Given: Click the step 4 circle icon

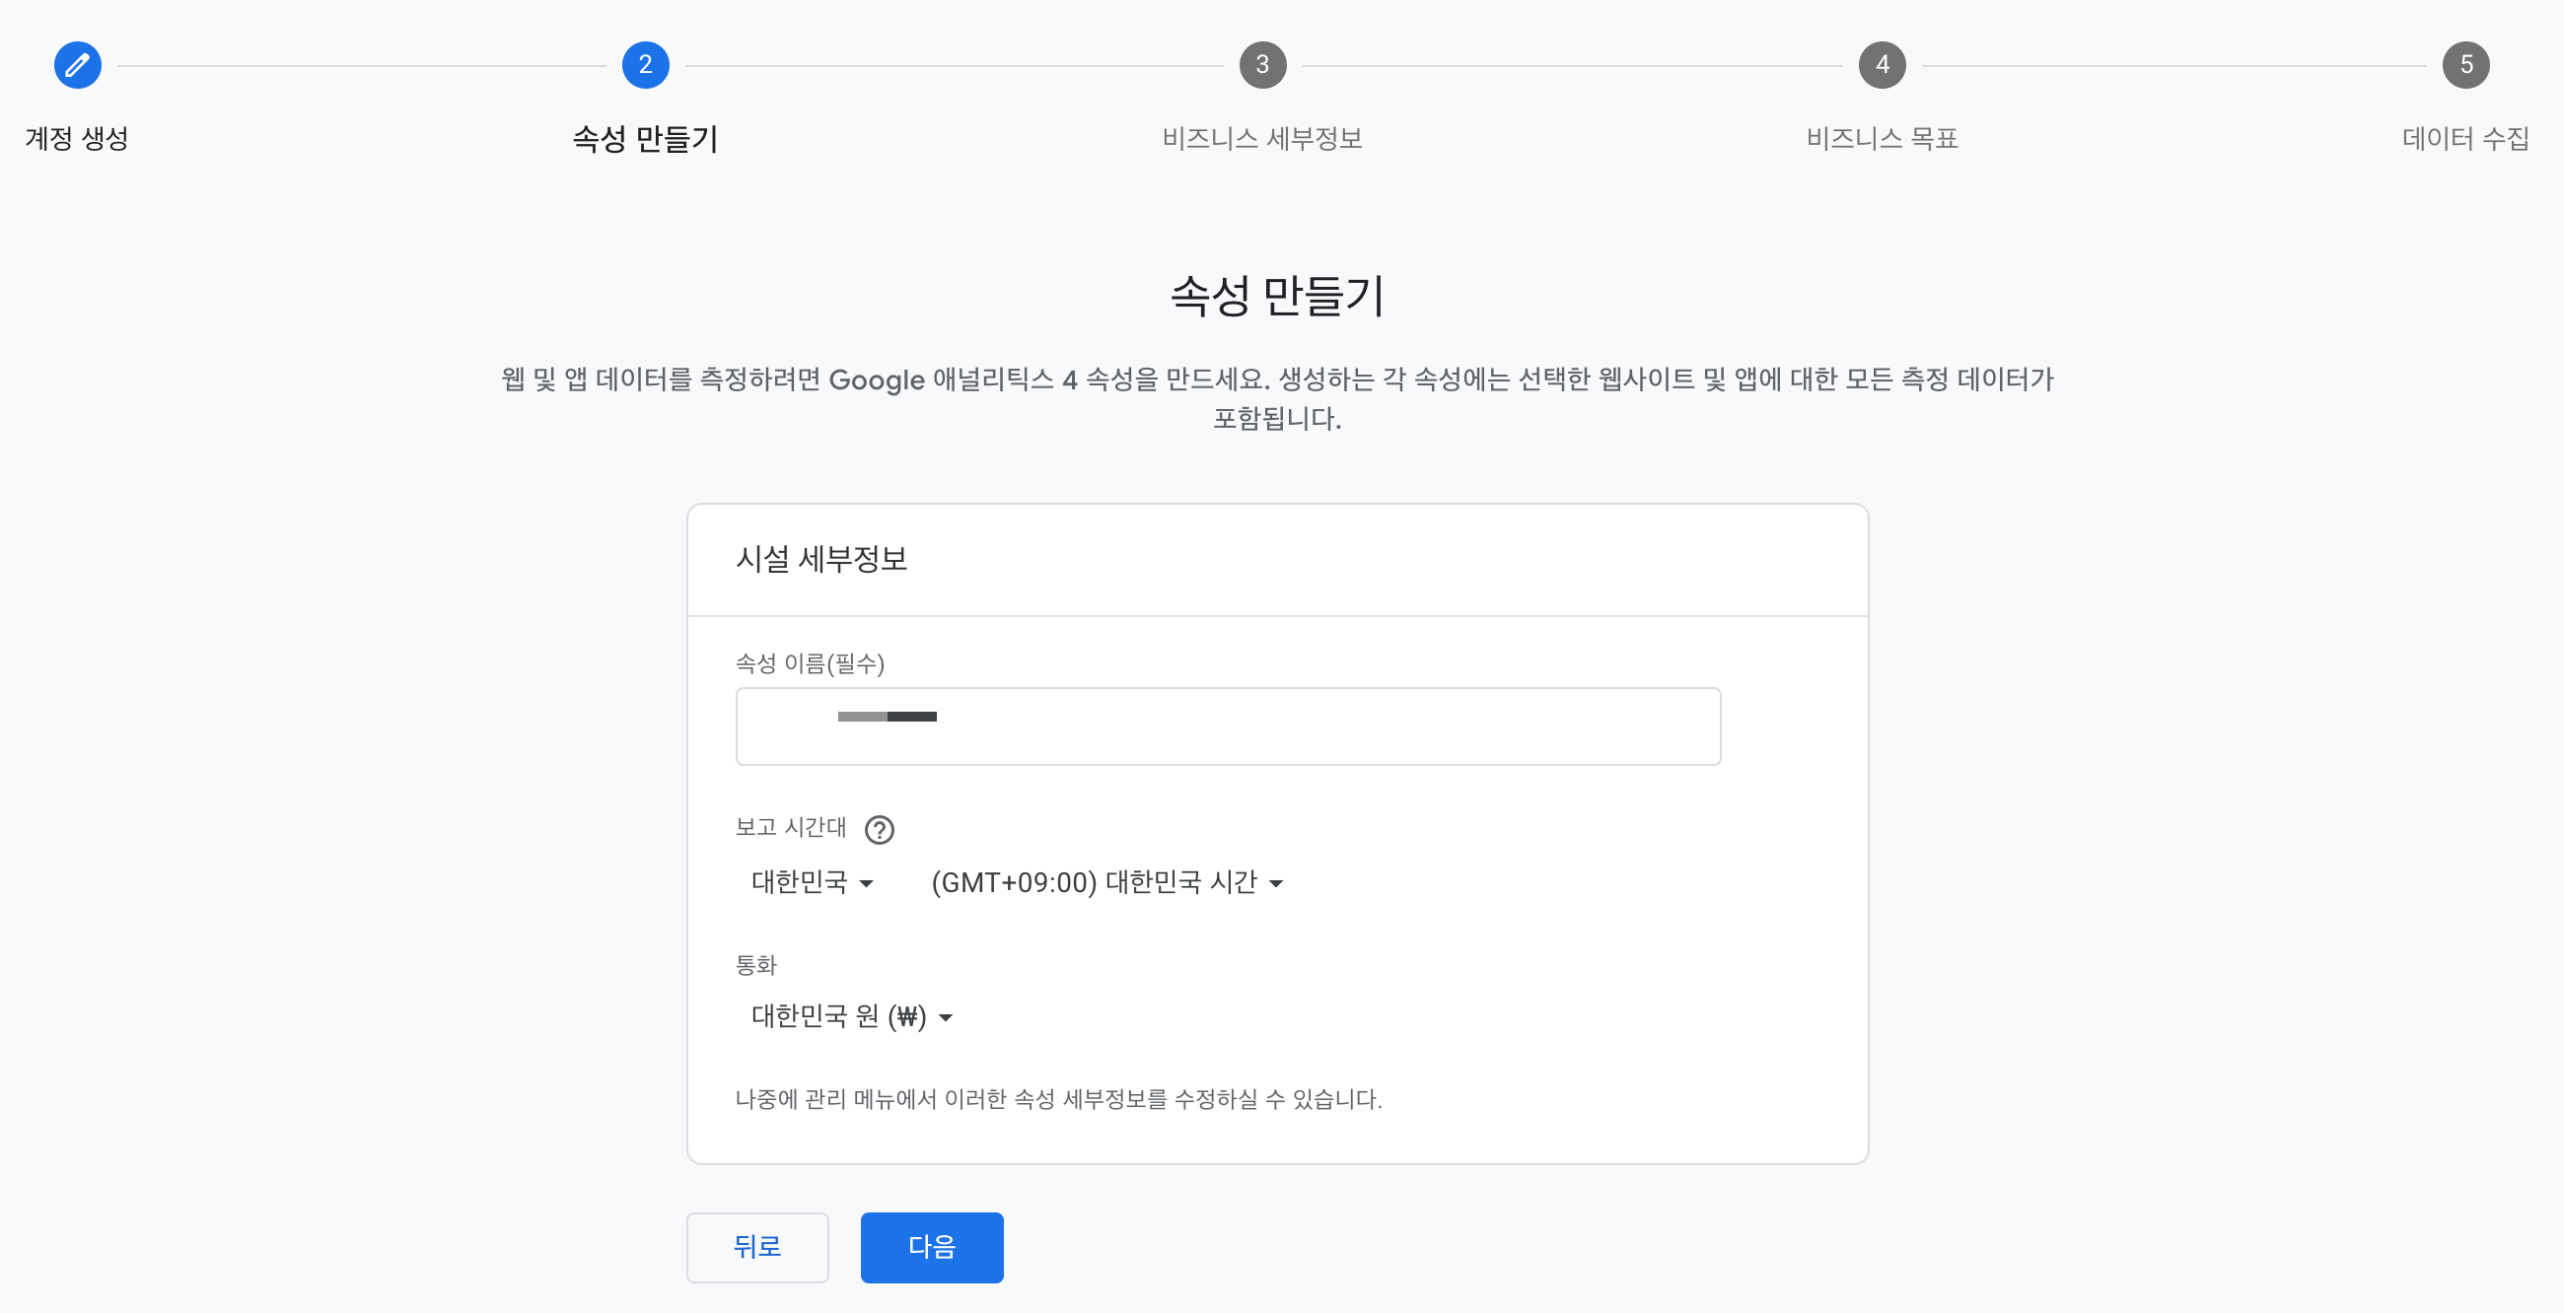Looking at the screenshot, I should 1882,66.
